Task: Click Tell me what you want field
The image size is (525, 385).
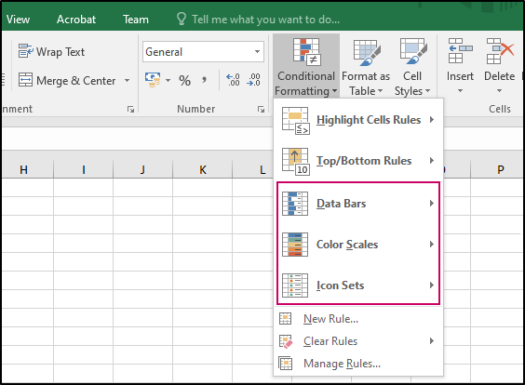Action: pyautogui.click(x=265, y=20)
